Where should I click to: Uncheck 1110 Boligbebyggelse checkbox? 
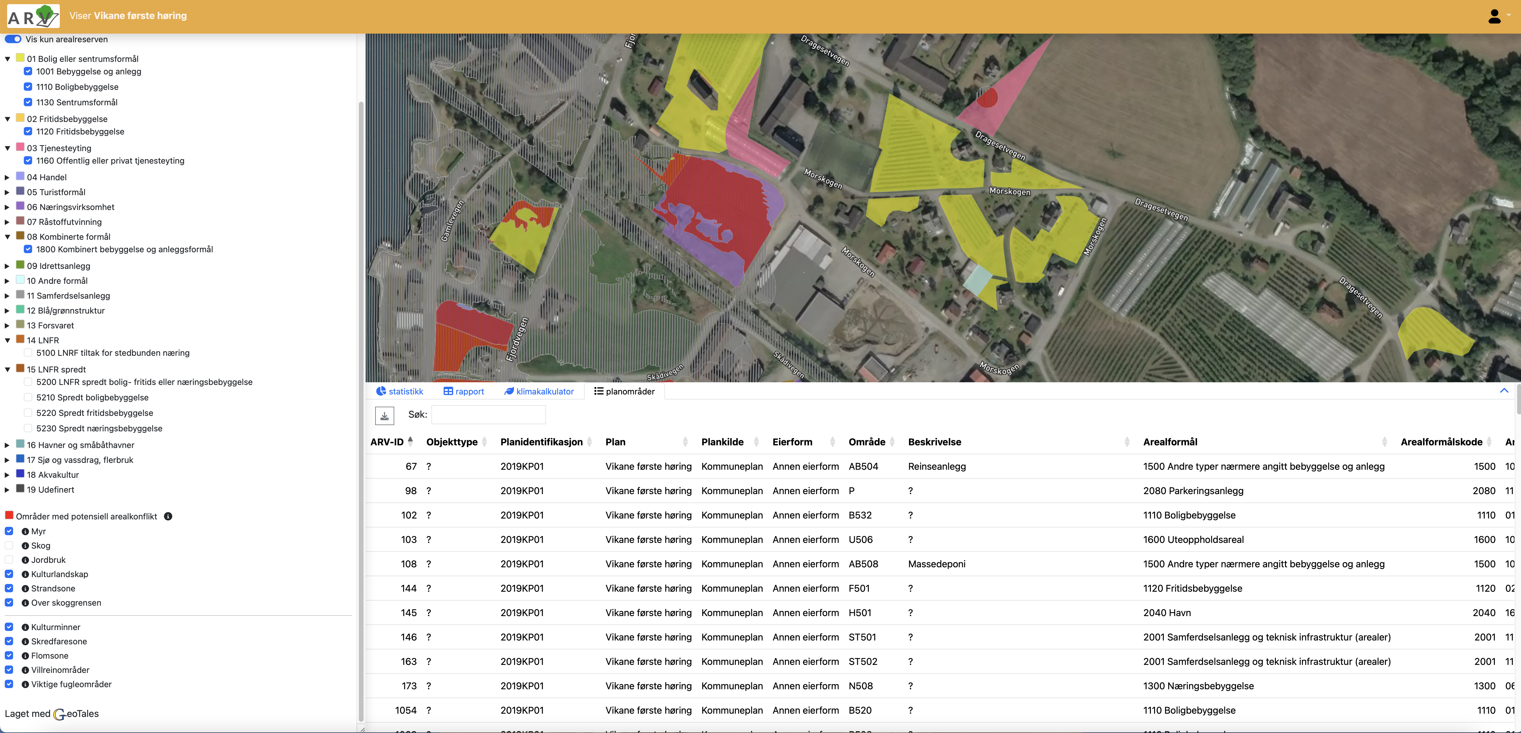[28, 87]
